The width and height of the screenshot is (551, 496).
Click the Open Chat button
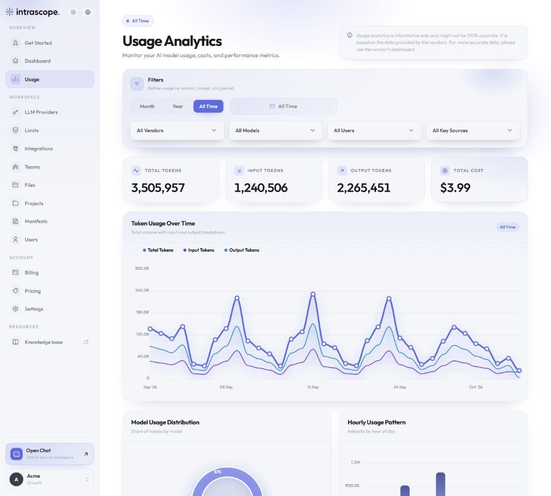[x=50, y=454]
